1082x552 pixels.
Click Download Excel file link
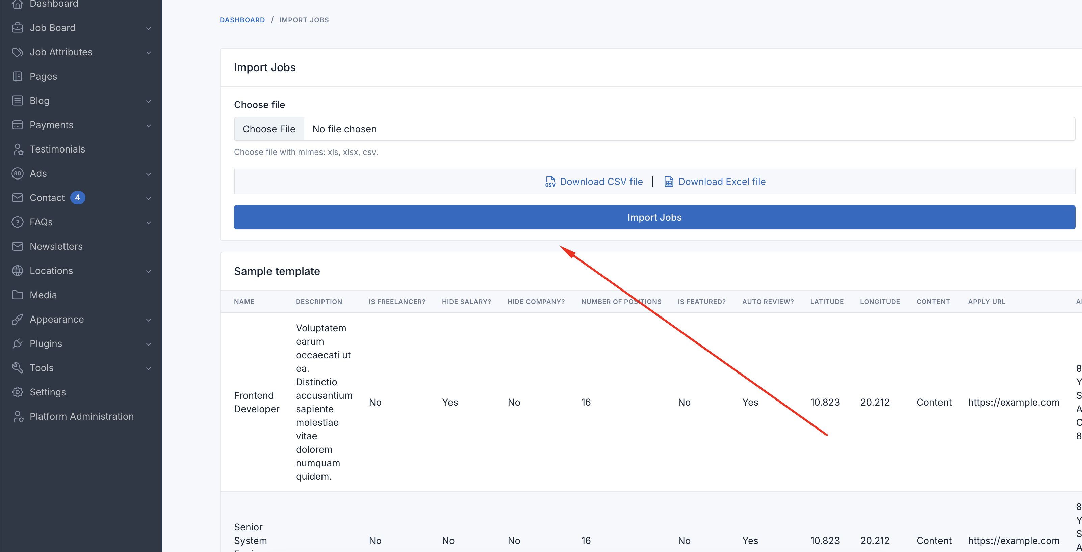(715, 182)
